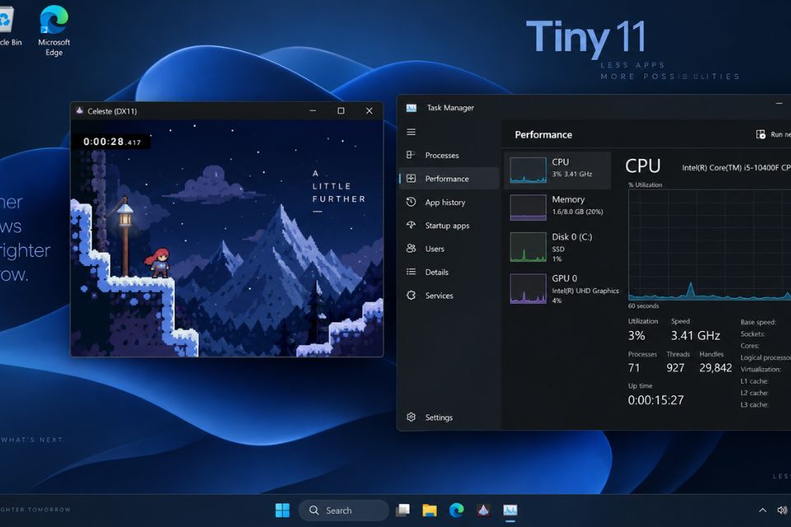Click the Intel Core i5-10400F CPU name
The image size is (791, 527).
click(x=736, y=167)
